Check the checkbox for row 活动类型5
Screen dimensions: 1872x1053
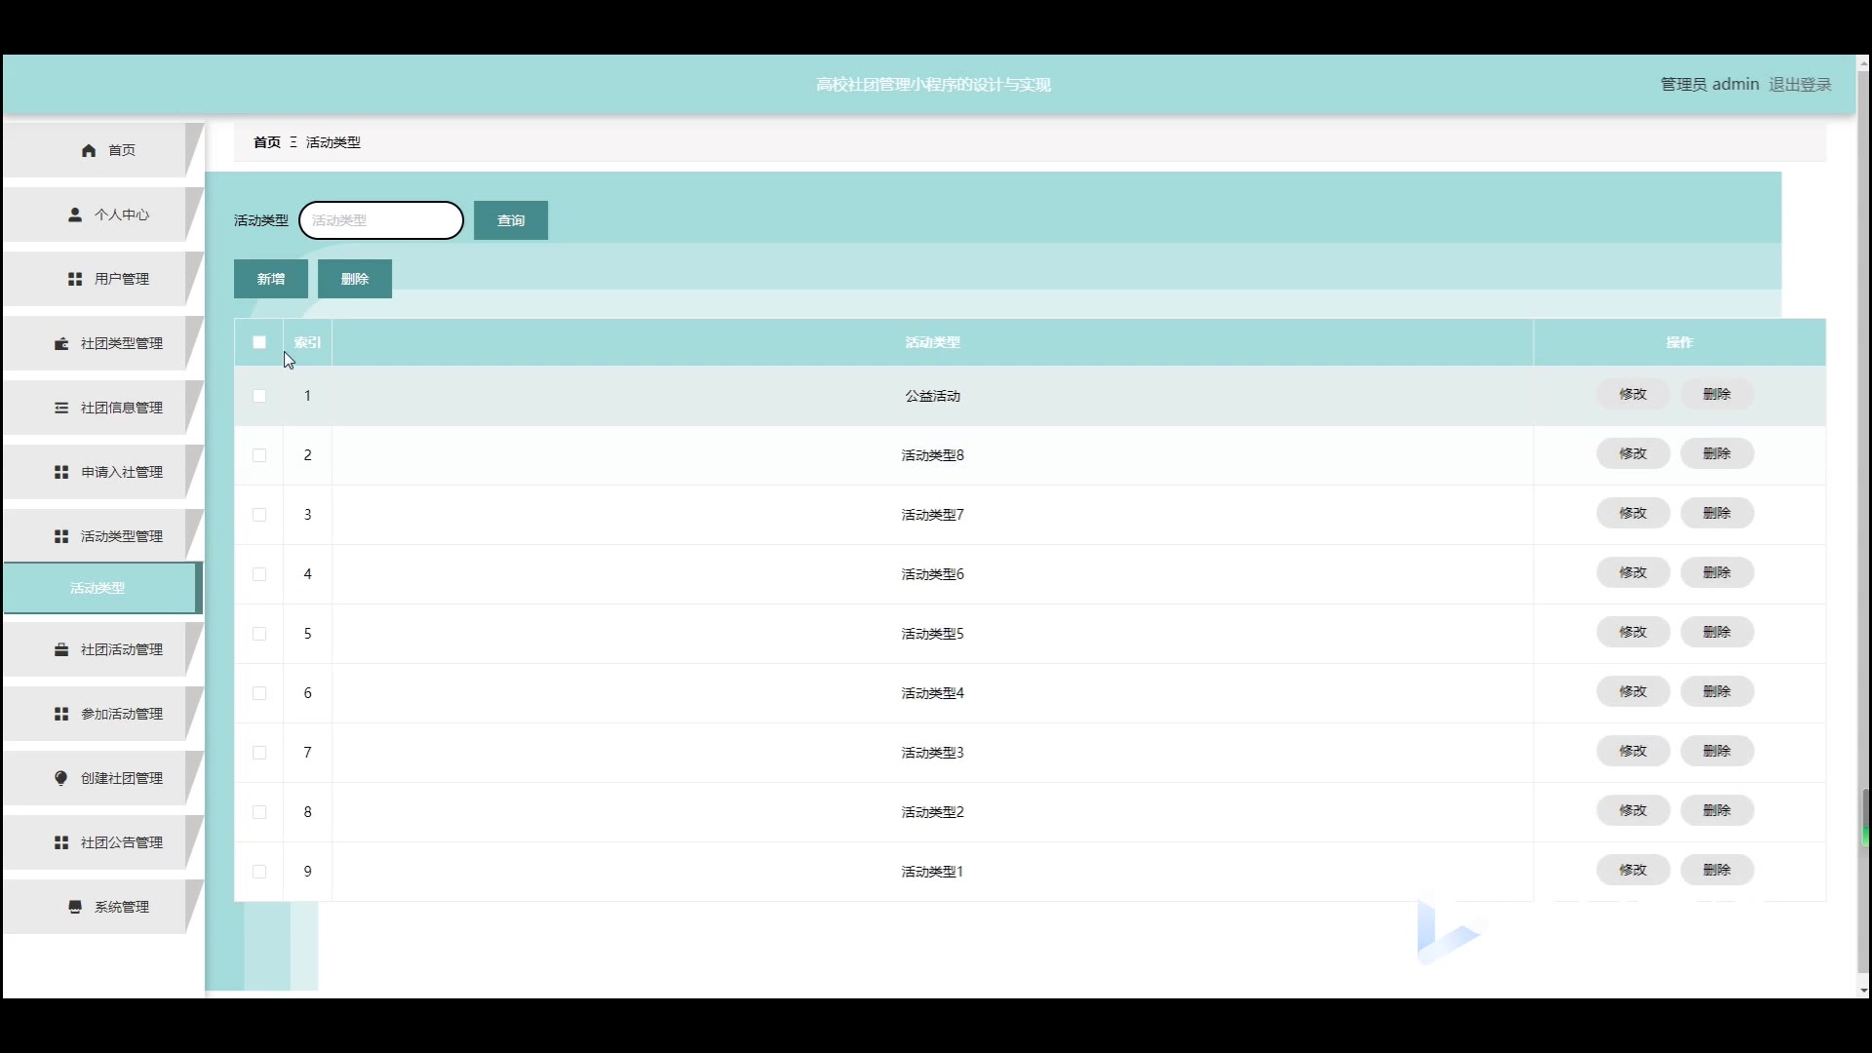pos(259,634)
